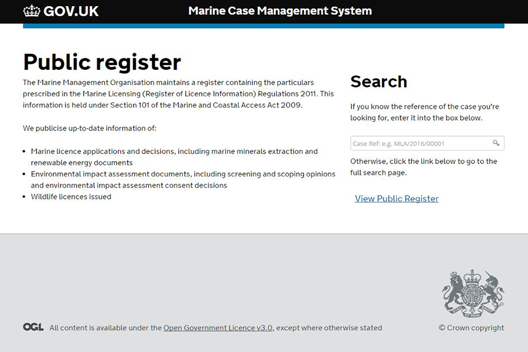528x352 pixels.
Task: Open the Open Government Licence v3.0 link
Action: (218, 328)
